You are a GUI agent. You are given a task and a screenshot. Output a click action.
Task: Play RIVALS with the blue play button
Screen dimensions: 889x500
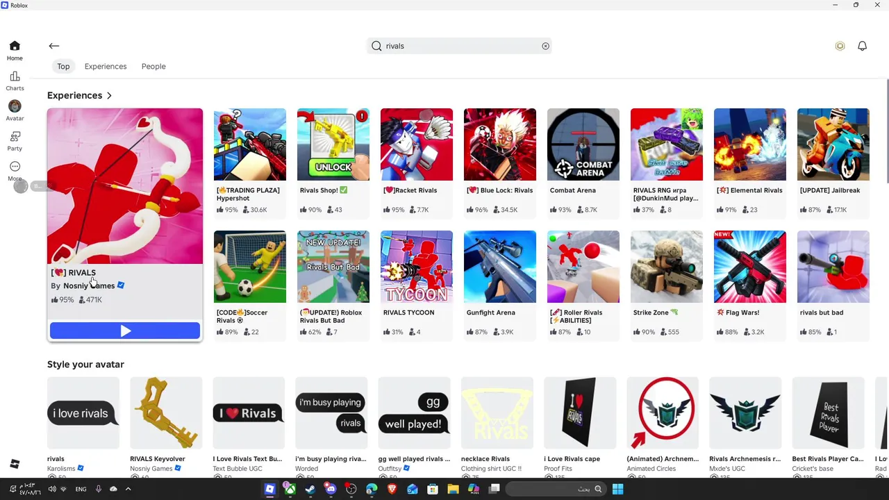[x=125, y=331]
